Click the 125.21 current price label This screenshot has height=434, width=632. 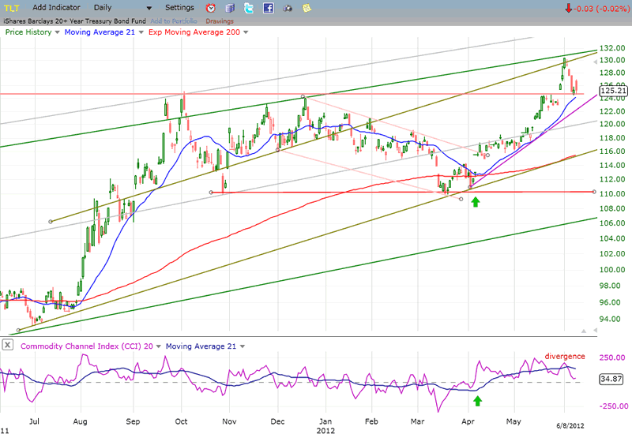tap(613, 92)
